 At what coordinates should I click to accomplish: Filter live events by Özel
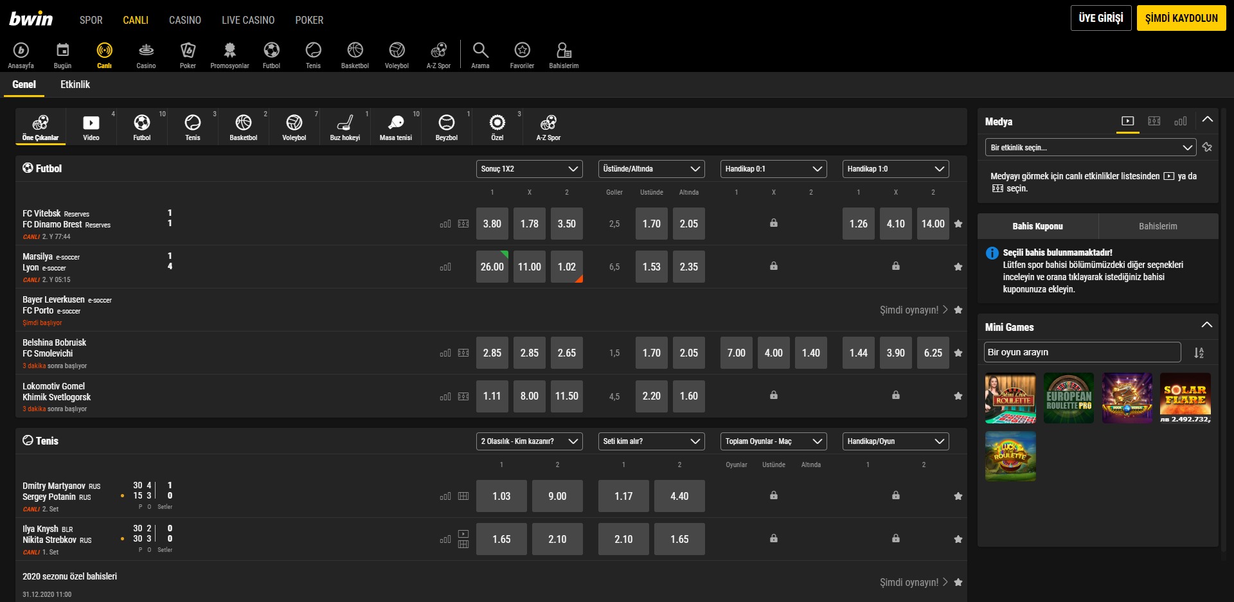[497, 127]
